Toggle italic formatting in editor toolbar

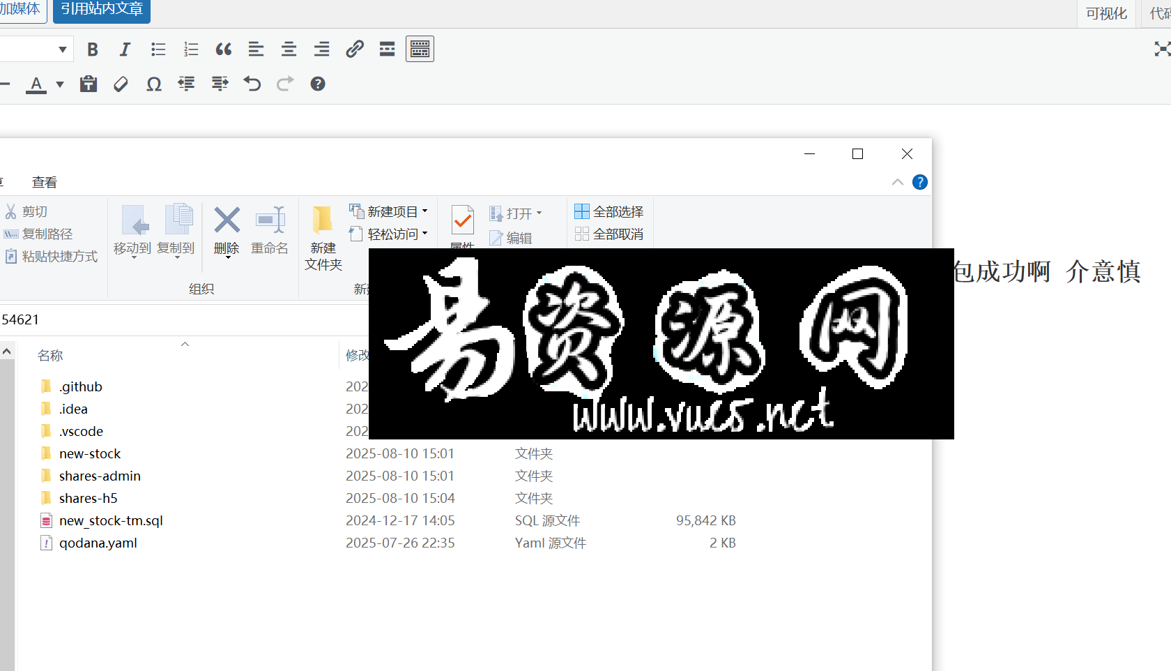[x=125, y=50]
